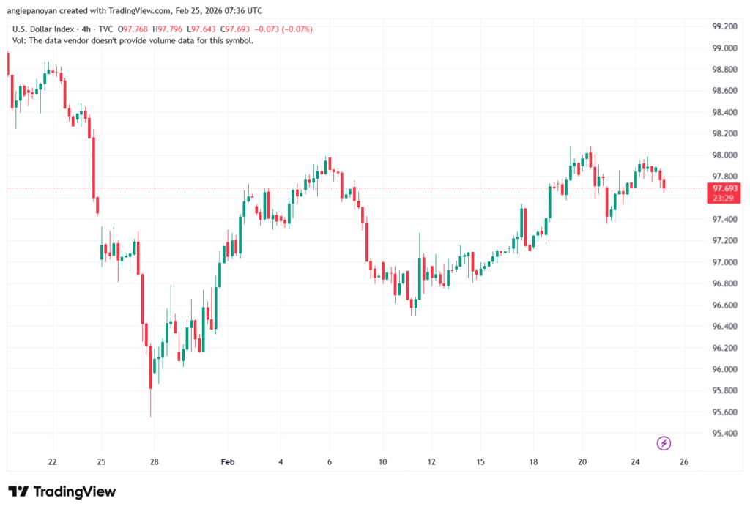The height and width of the screenshot is (512, 750).
Task: Open the time axis by clicking the Feb label
Action: click(227, 462)
